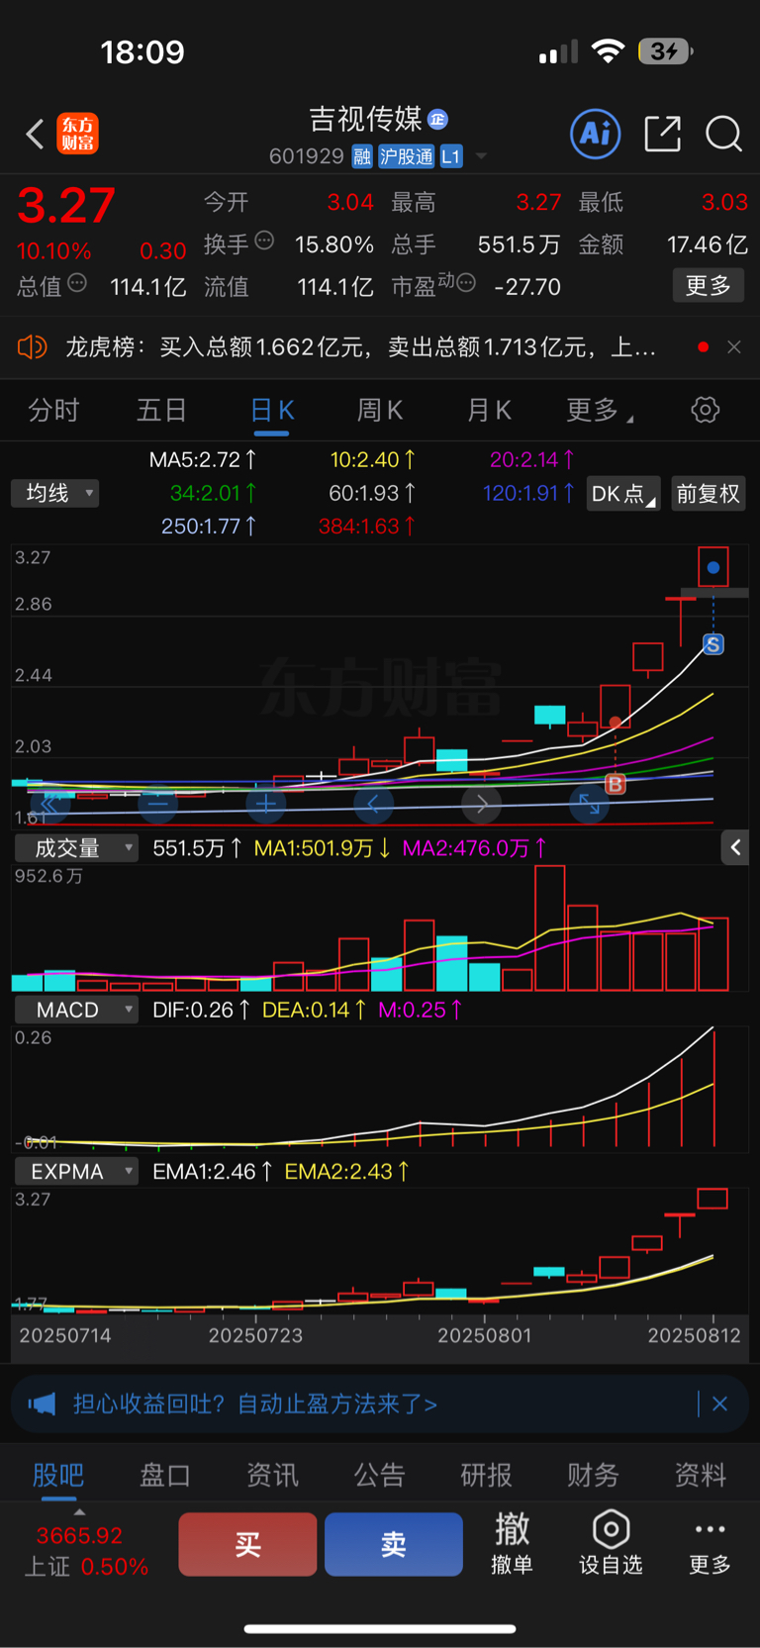Tap the L1 level badge
This screenshot has height=1648, width=760.
(x=451, y=156)
